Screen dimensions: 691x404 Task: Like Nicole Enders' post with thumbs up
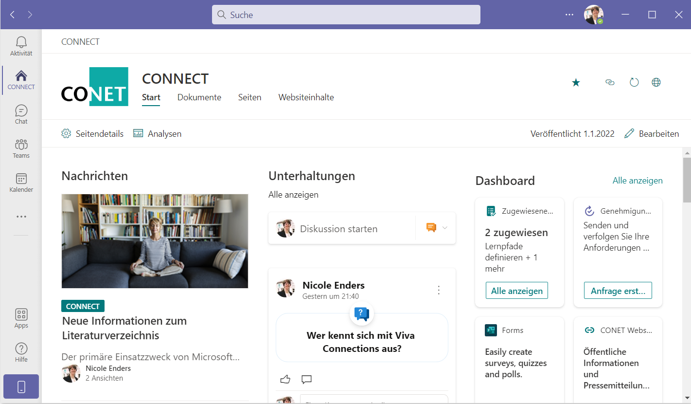pos(285,379)
